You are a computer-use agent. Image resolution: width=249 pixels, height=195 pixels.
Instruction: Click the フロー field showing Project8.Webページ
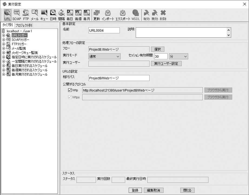point(119,49)
